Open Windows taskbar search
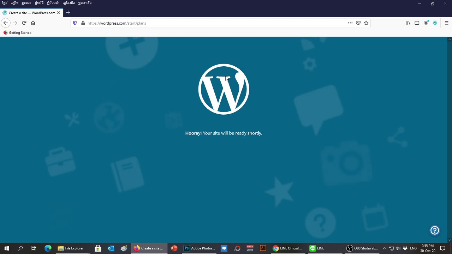The image size is (452, 254). pos(20,248)
